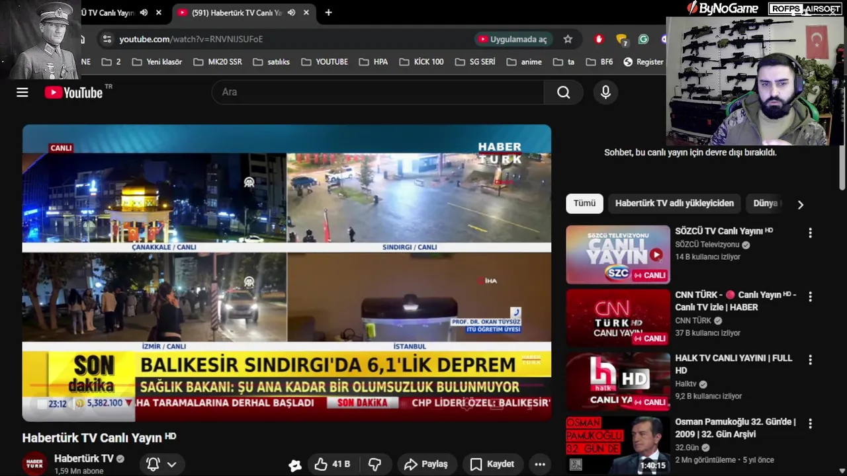
Task: Open a new browser tab
Action: click(x=328, y=13)
